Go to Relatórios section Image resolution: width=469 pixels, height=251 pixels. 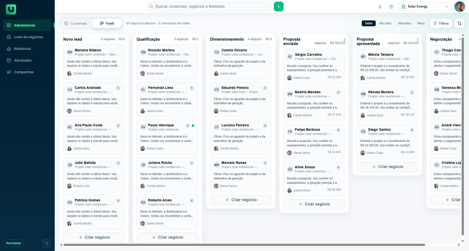27,49
